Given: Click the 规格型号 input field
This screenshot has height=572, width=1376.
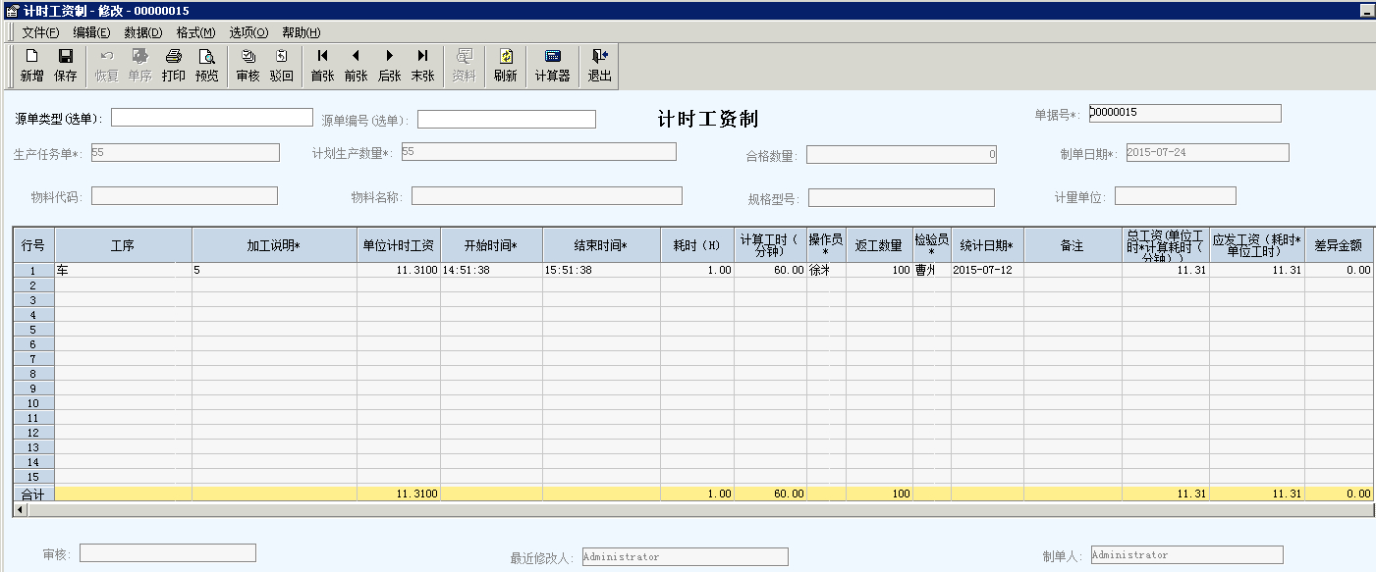Looking at the screenshot, I should (902, 198).
